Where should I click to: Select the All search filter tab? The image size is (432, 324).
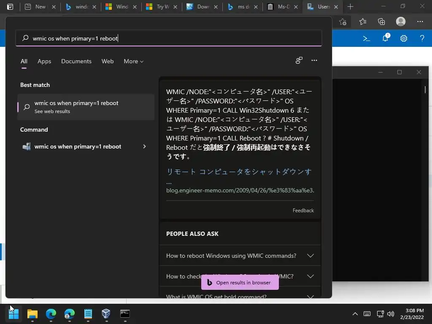point(24,61)
